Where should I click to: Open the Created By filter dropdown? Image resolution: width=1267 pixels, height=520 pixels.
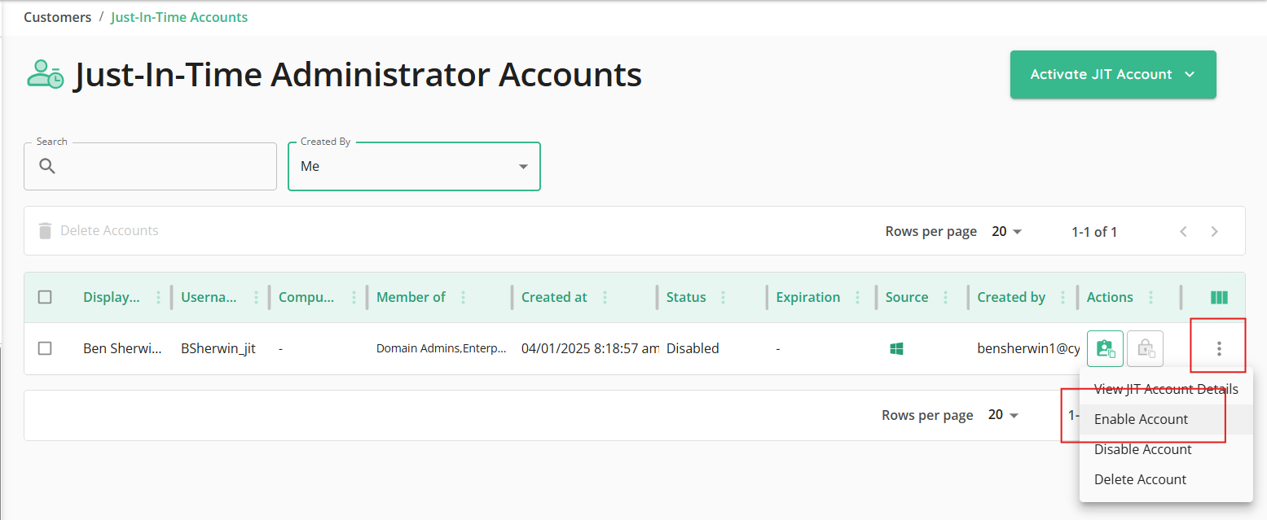[x=414, y=167]
